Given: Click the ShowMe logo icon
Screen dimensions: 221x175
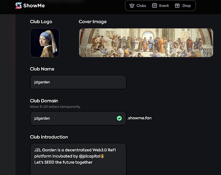Looking at the screenshot, I should (x=18, y=6).
